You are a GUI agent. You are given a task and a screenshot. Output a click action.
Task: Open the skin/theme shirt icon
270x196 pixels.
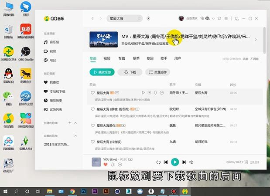(219, 18)
